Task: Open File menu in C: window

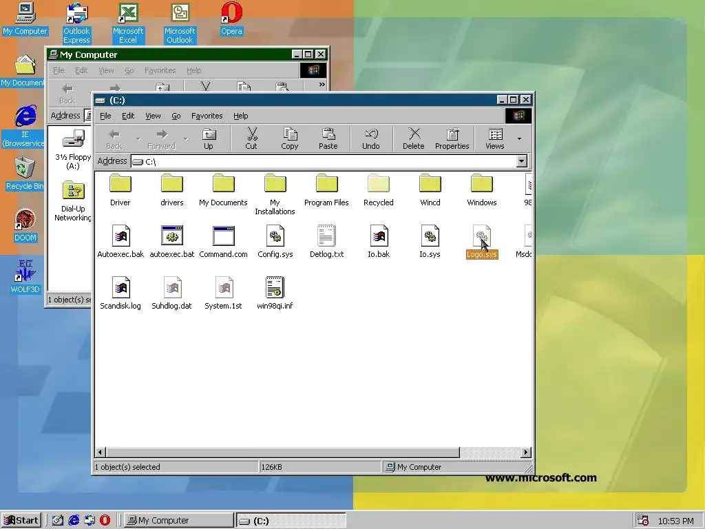Action: pos(105,116)
